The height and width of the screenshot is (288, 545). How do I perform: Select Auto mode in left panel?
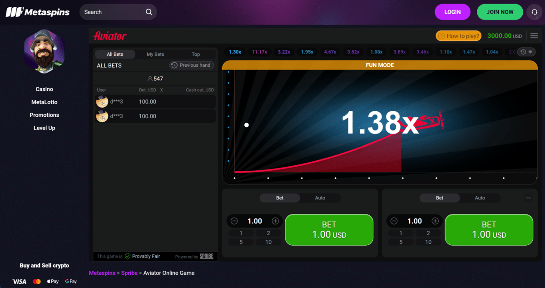(x=320, y=198)
